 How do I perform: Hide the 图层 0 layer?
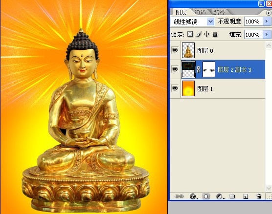coord(175,50)
